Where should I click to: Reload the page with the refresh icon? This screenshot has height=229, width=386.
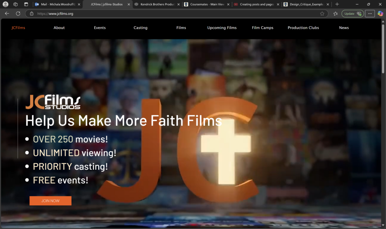[18, 14]
